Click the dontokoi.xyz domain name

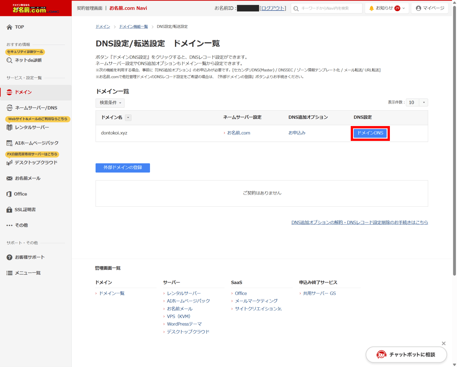pos(114,133)
